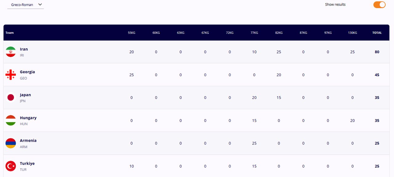This screenshot has height=177, width=394.
Task: Click the Georgia flag icon
Action: tap(11, 75)
